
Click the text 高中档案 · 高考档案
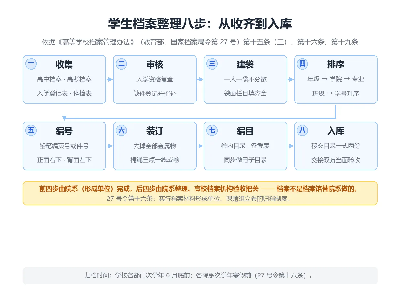(x=64, y=79)
